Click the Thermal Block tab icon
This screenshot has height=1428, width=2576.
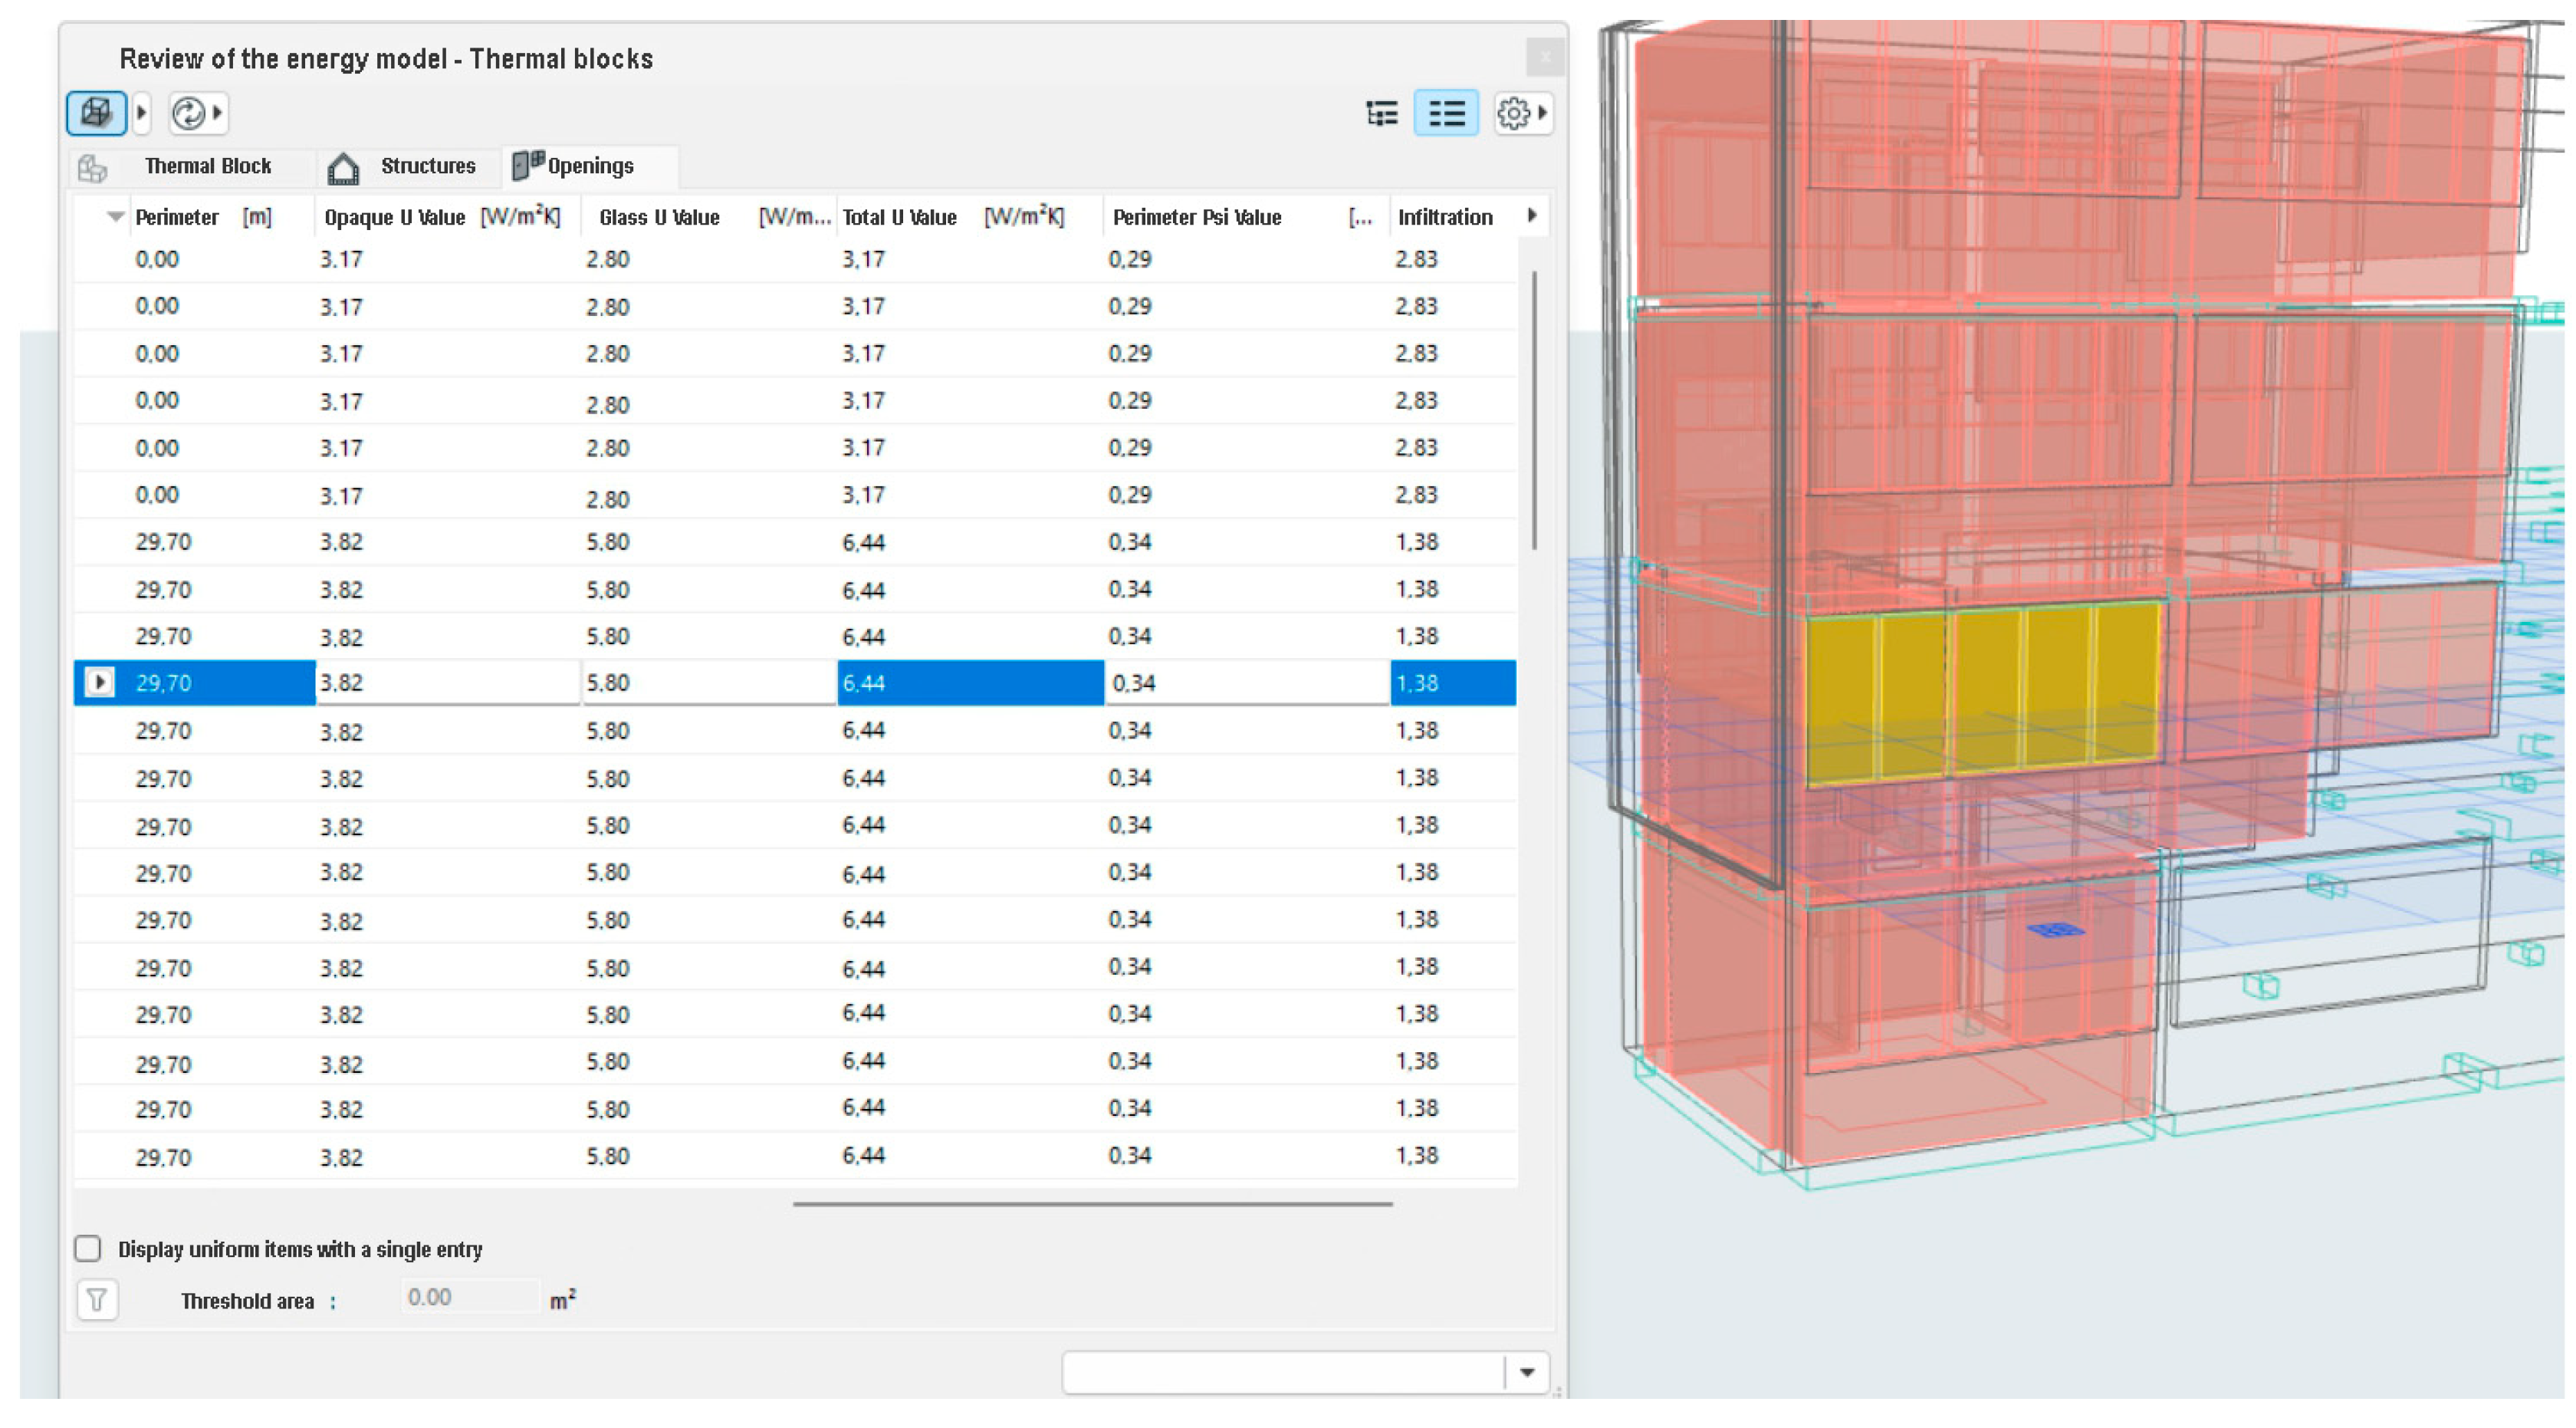(92, 168)
